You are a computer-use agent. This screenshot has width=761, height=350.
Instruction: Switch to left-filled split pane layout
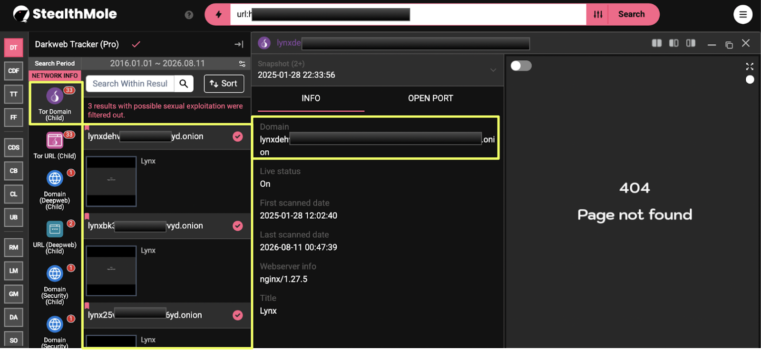coord(674,43)
